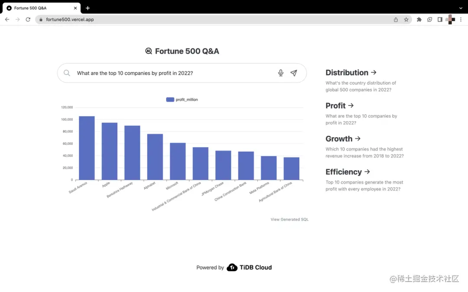This screenshot has width=468, height=292.
Task: Open the browser extensions puzzle icon
Action: [x=419, y=19]
